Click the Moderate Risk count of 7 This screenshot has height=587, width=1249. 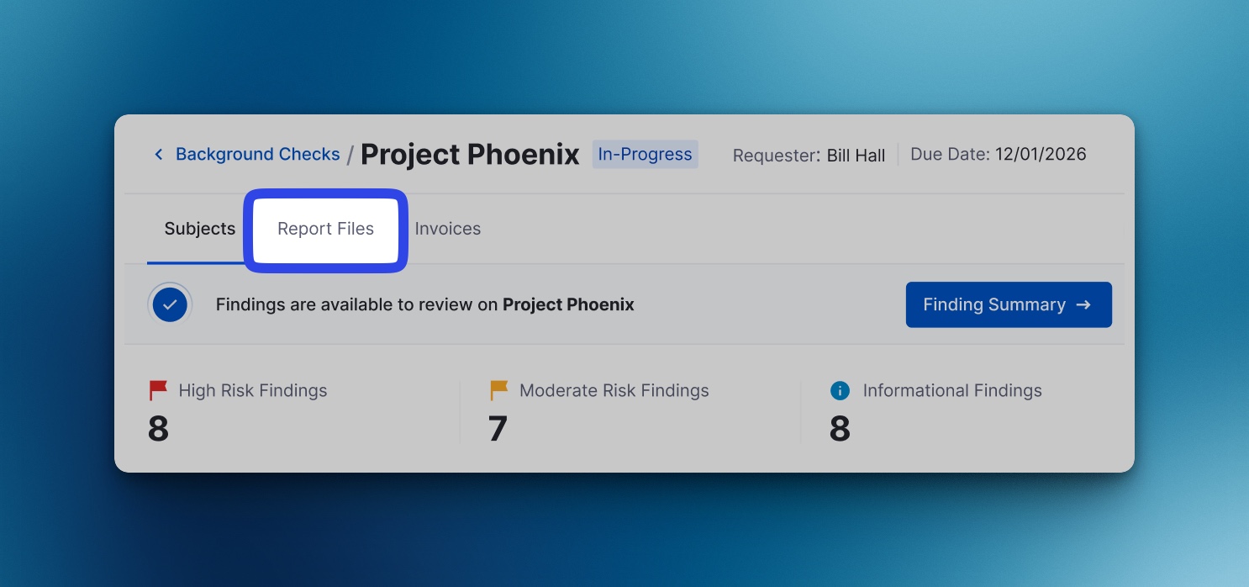pos(498,429)
